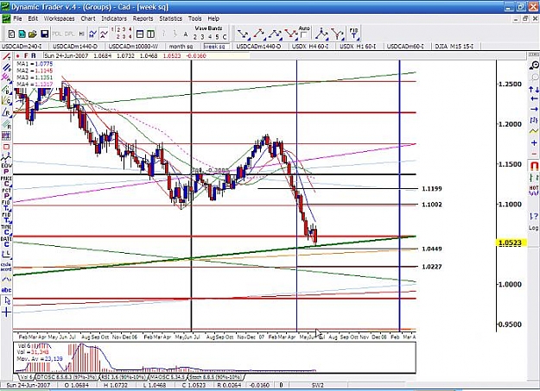The height and width of the screenshot is (391, 540).
Task: Select the cycle accord tool
Action: (x=6, y=267)
